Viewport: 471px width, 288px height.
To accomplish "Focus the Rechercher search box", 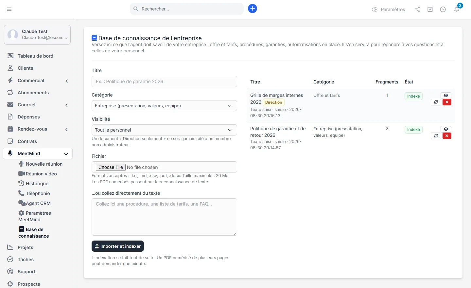I will pos(187,9).
